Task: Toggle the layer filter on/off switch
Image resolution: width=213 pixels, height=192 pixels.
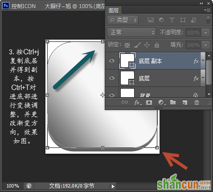Action: click(208, 20)
